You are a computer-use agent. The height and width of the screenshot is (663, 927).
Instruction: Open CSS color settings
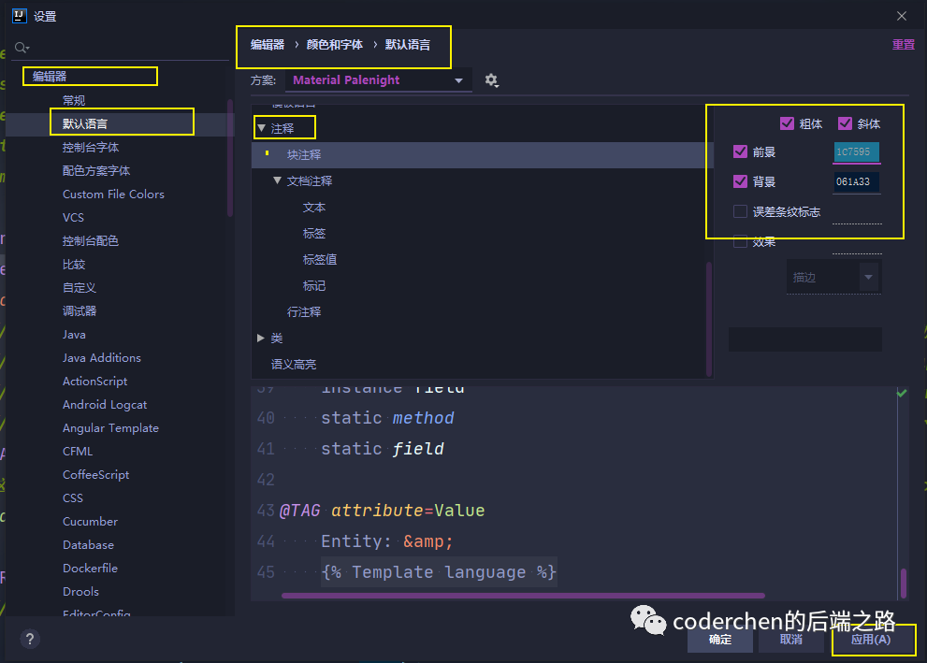pos(73,498)
